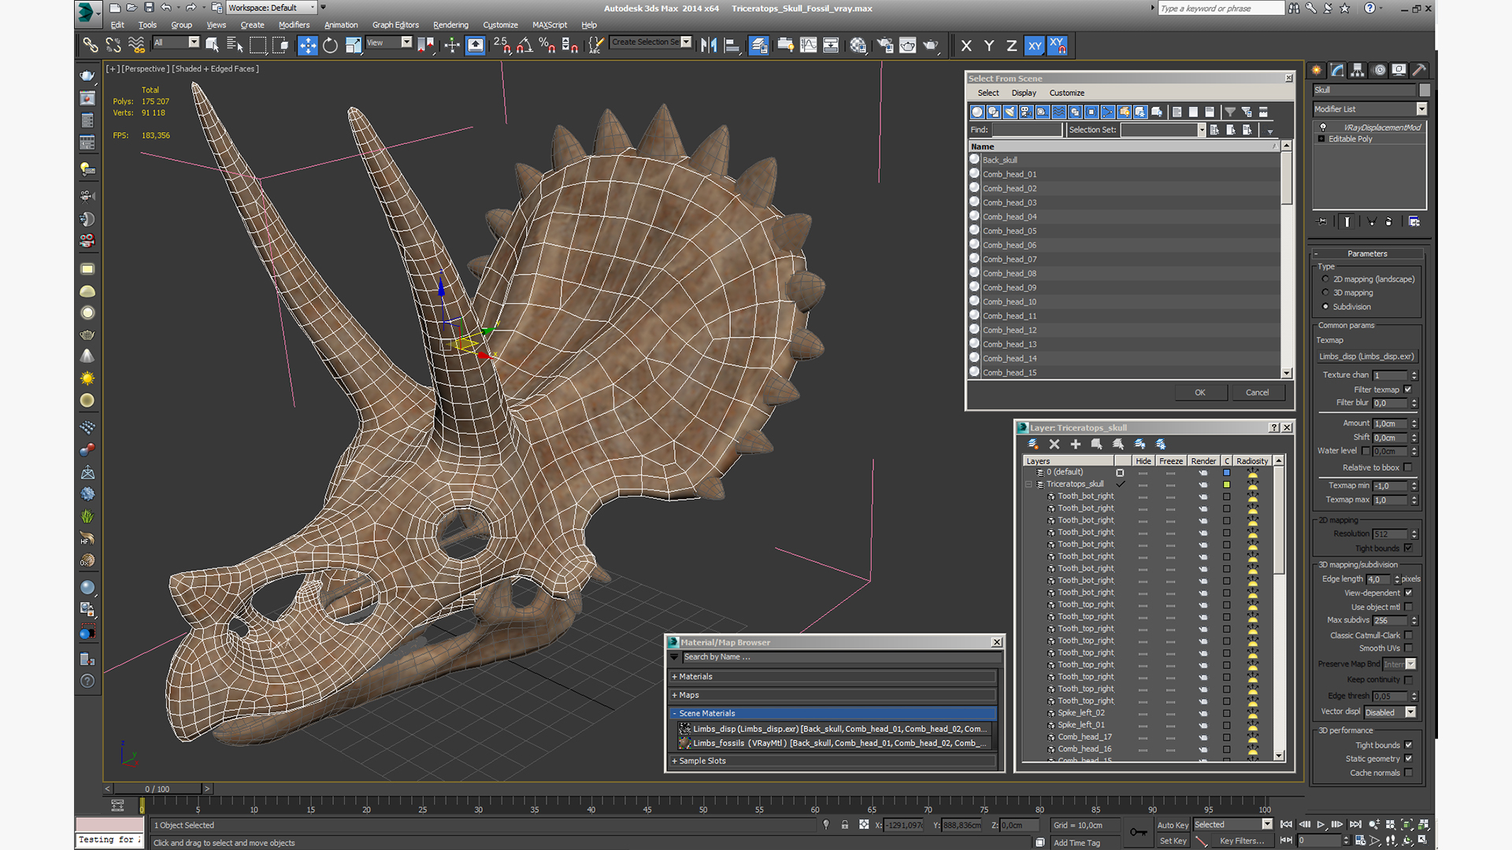Open the Modifier List dropdown
The width and height of the screenshot is (1512, 850).
[1421, 109]
